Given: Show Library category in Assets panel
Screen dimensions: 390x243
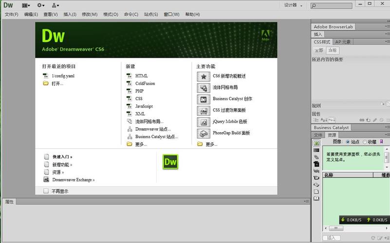Looking at the screenshot, I should (x=316, y=199).
